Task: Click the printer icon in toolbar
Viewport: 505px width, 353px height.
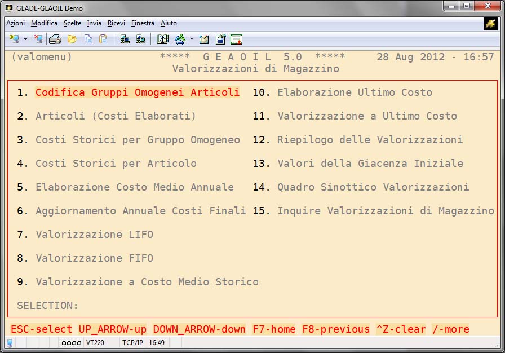Action: (55, 39)
